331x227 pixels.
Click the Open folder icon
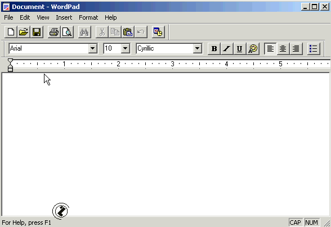24,32
